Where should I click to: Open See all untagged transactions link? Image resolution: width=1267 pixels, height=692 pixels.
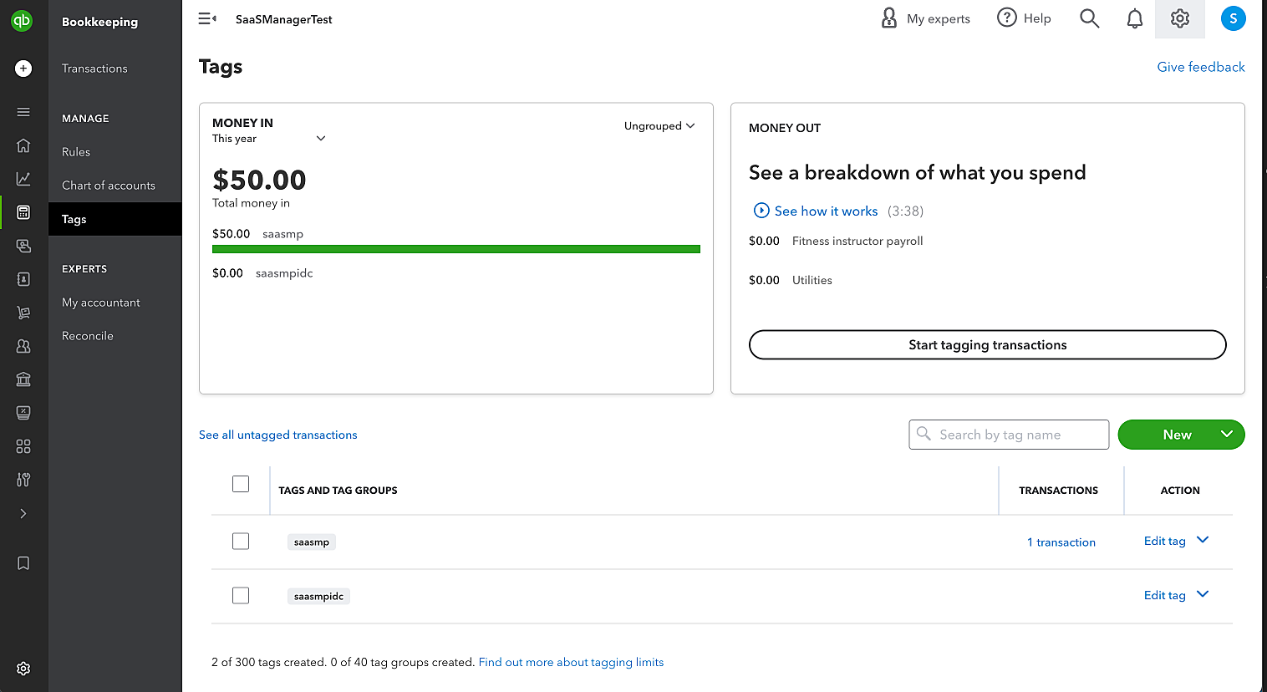tap(277, 435)
